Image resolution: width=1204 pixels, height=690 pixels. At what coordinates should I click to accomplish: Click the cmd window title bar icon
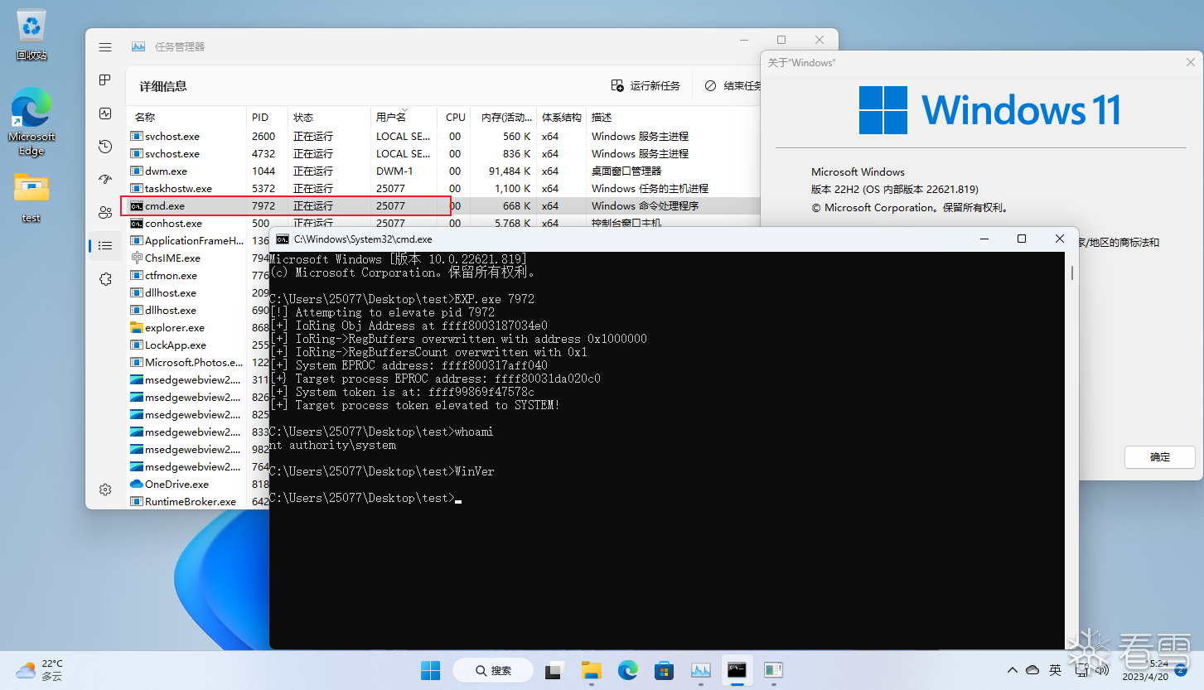(x=283, y=239)
